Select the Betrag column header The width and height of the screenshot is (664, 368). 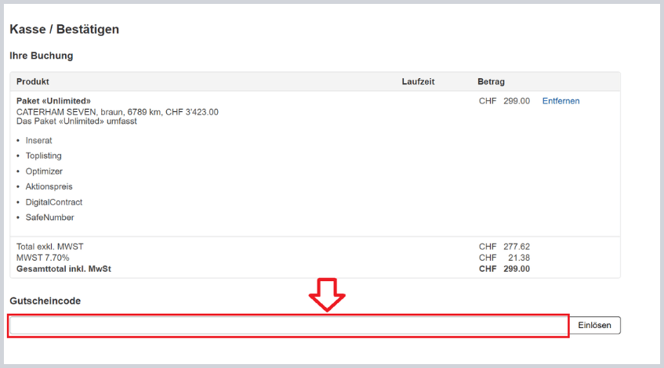pyautogui.click(x=491, y=81)
